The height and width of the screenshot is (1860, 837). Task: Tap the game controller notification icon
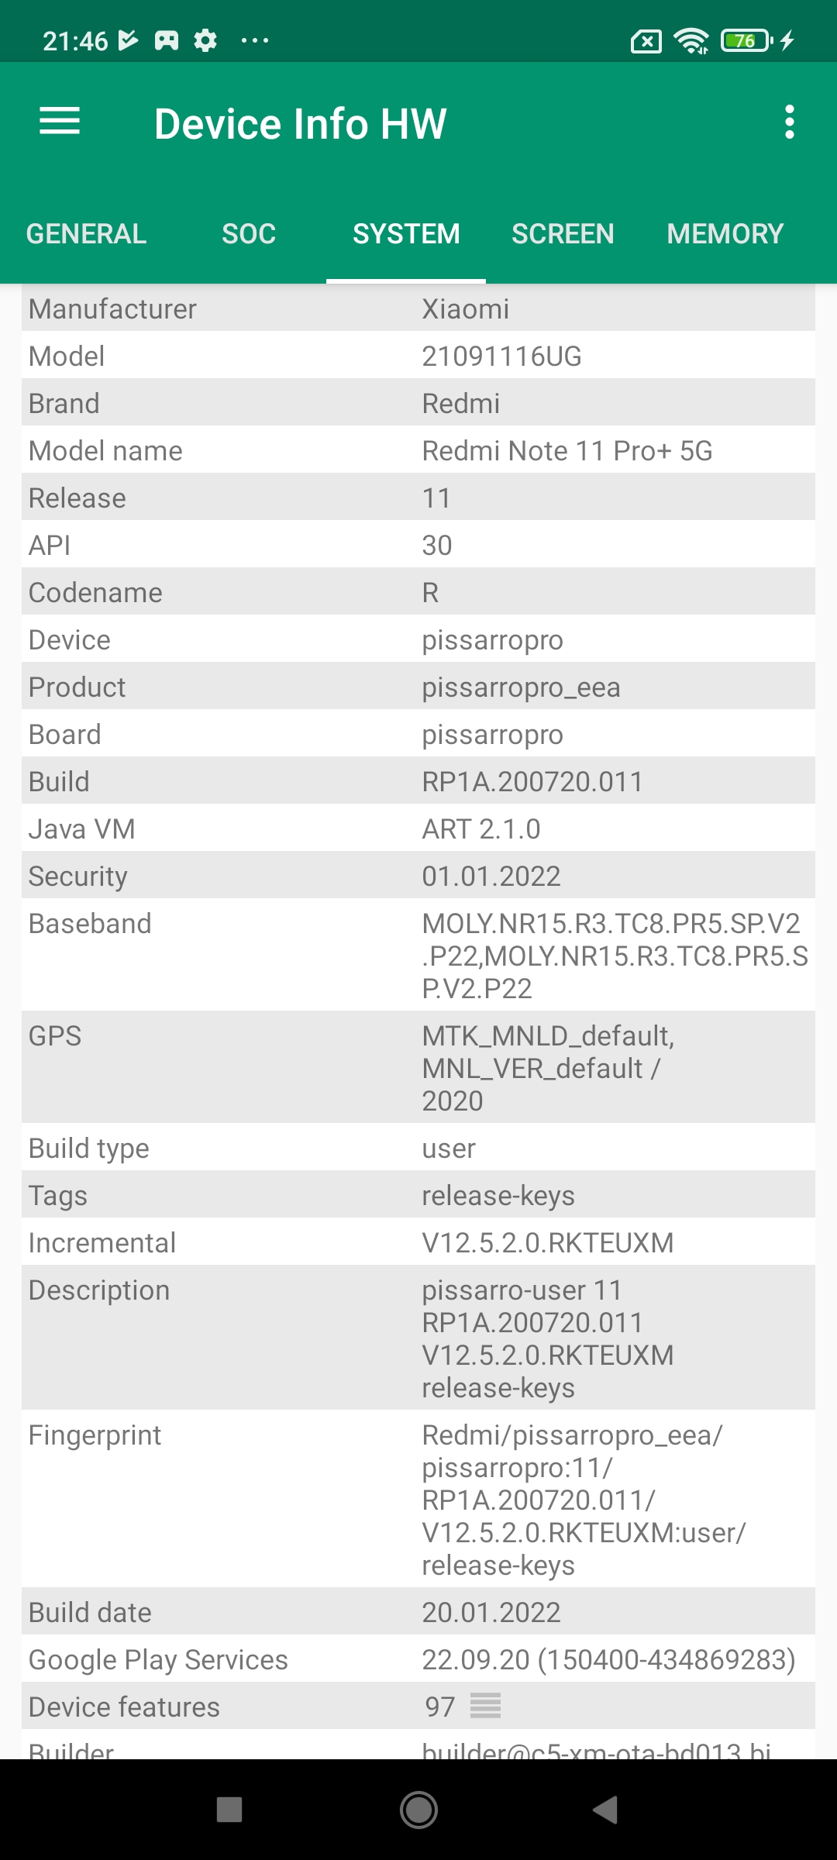[x=167, y=40]
